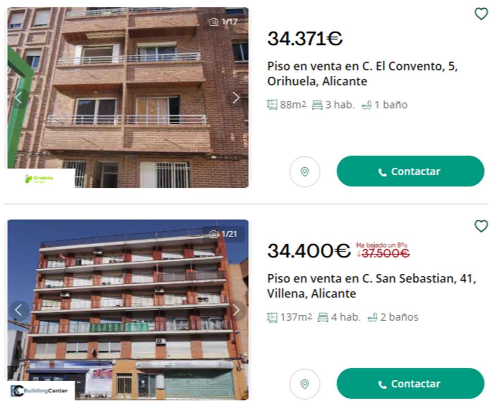Contact the agent for the 34.371€ flat

pos(410,171)
